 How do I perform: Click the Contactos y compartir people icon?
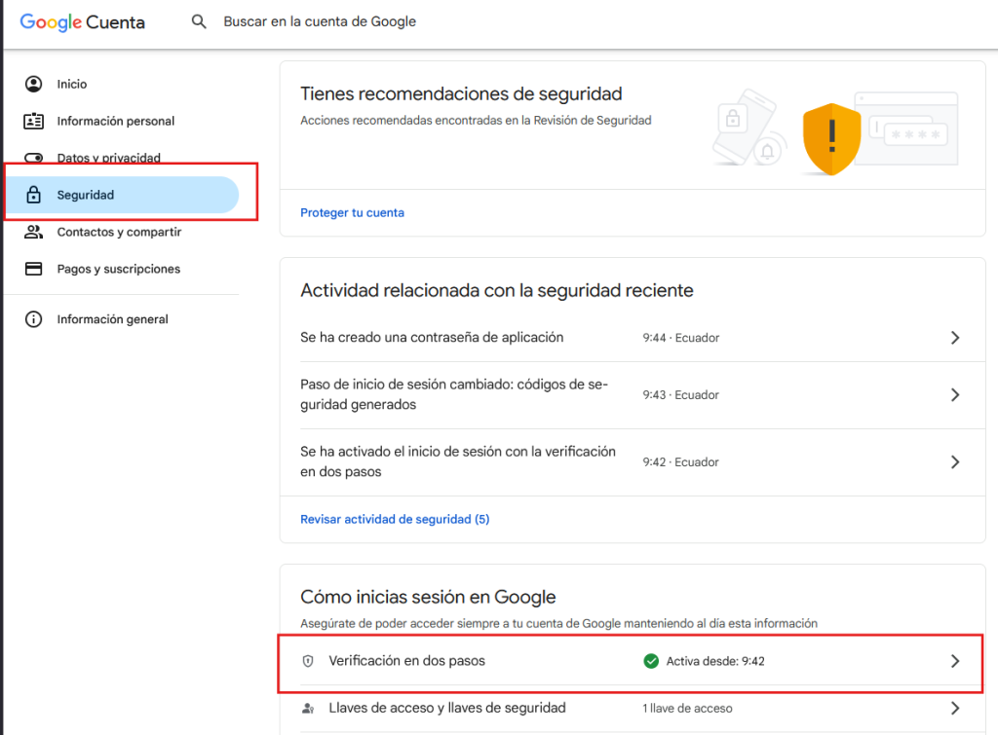coord(34,232)
